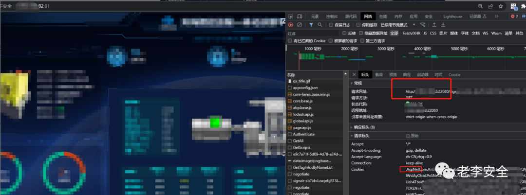Screen dimensions: 526x195
Task: Click the element inspector picker icon
Action: [291, 17]
